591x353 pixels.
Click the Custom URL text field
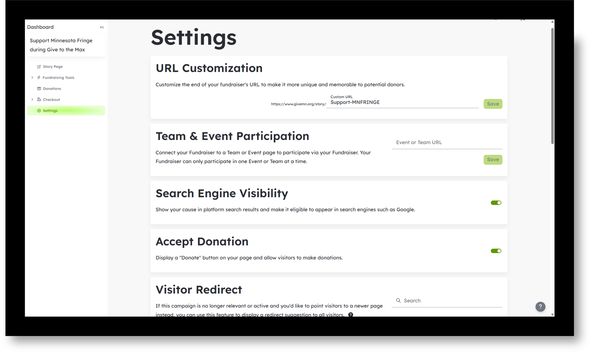click(401, 102)
